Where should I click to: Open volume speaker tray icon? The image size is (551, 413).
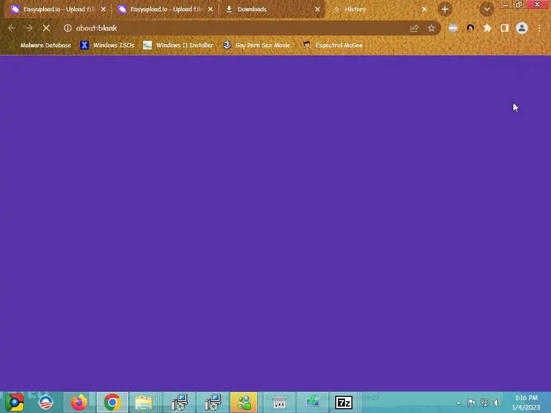[498, 402]
